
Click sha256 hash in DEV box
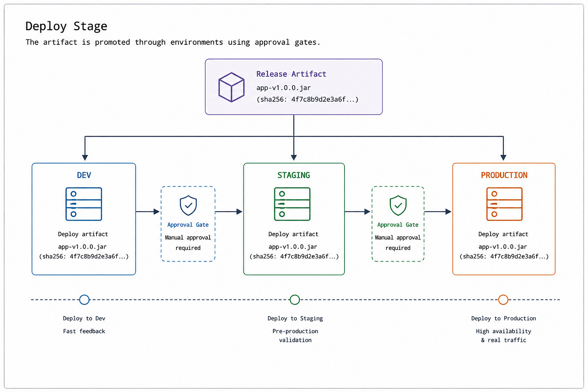[x=84, y=256]
